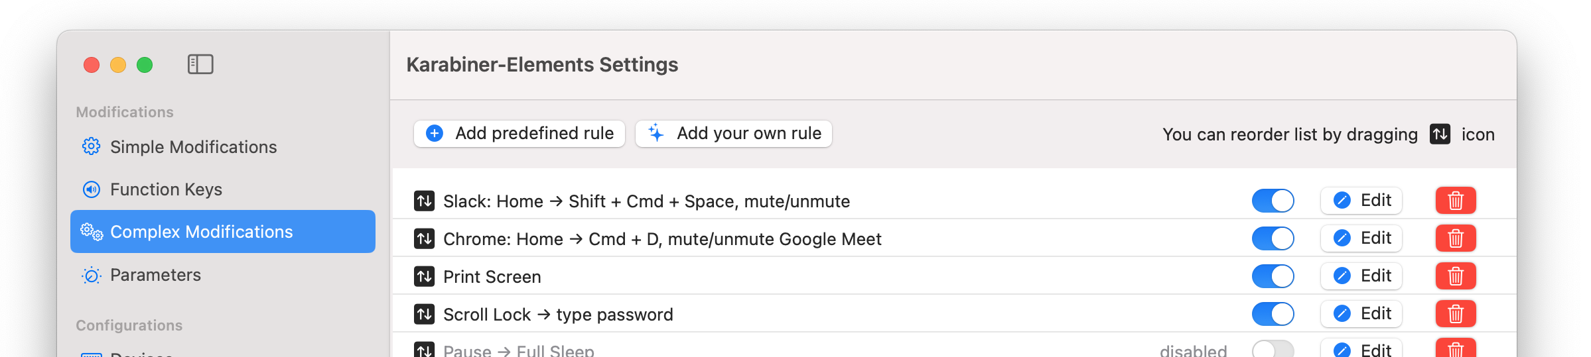1591x357 pixels.
Task: Click reorder handle on Chrome Home rule
Action: coord(424,238)
